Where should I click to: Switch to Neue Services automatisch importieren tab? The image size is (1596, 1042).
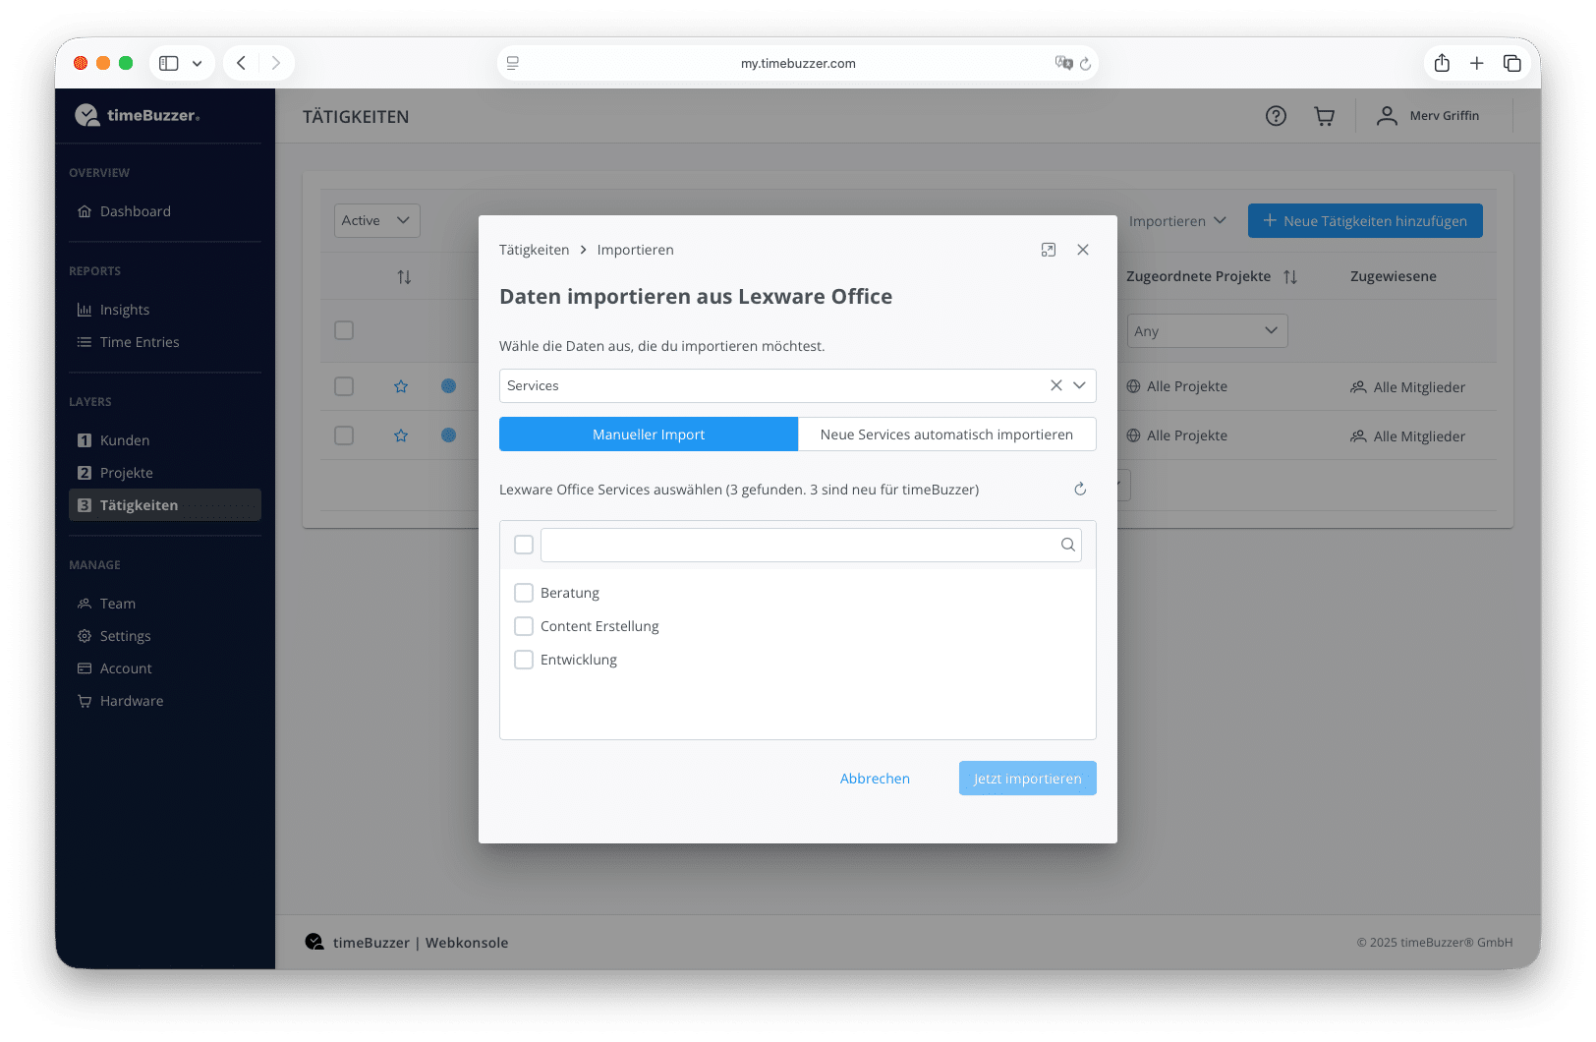point(946,434)
